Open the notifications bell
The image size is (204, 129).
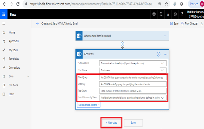coord(161,14)
